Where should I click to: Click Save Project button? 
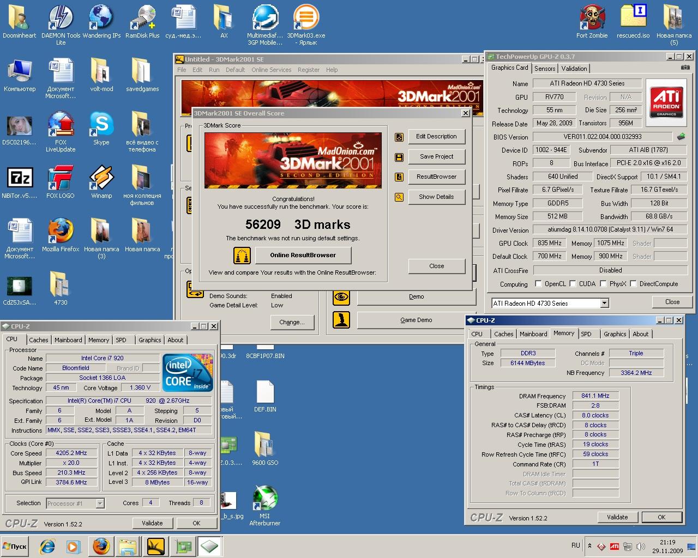[436, 156]
